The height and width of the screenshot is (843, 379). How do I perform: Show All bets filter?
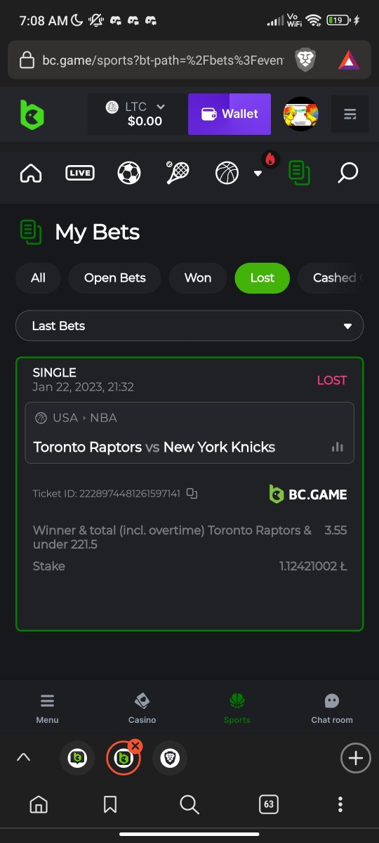point(39,278)
